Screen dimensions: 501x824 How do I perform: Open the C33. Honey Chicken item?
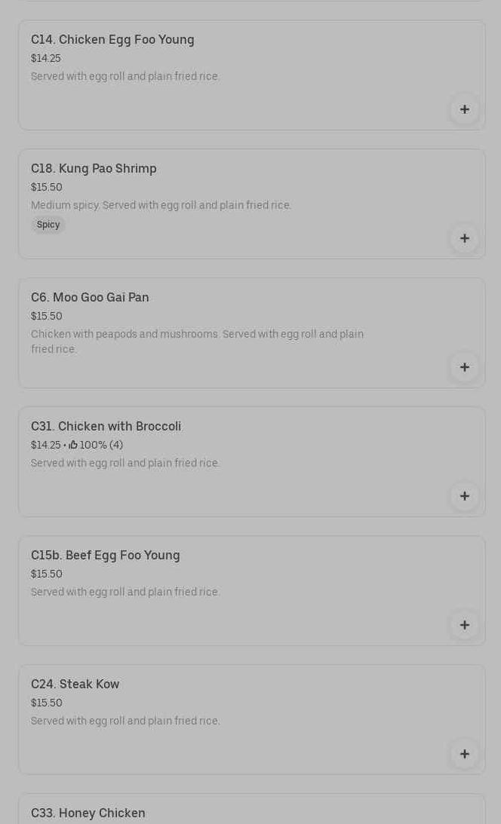[88, 813]
